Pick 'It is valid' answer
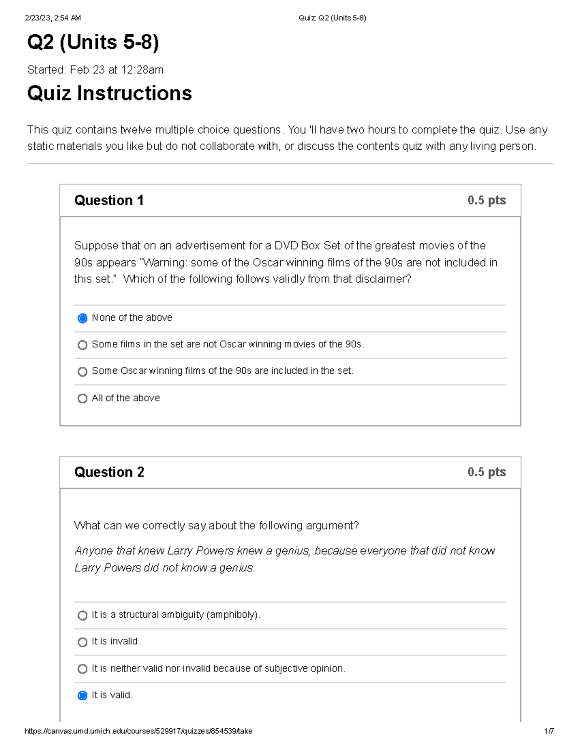Image resolution: width=580 pixels, height=750 pixels. [x=82, y=696]
